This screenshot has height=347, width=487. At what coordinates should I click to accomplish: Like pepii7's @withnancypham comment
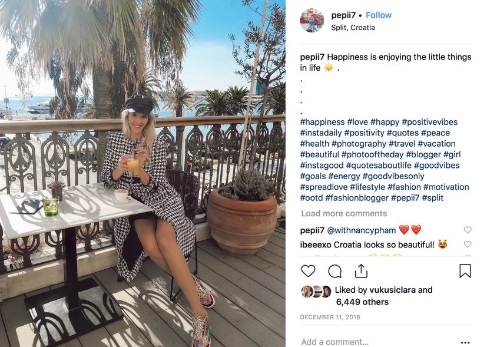click(468, 230)
